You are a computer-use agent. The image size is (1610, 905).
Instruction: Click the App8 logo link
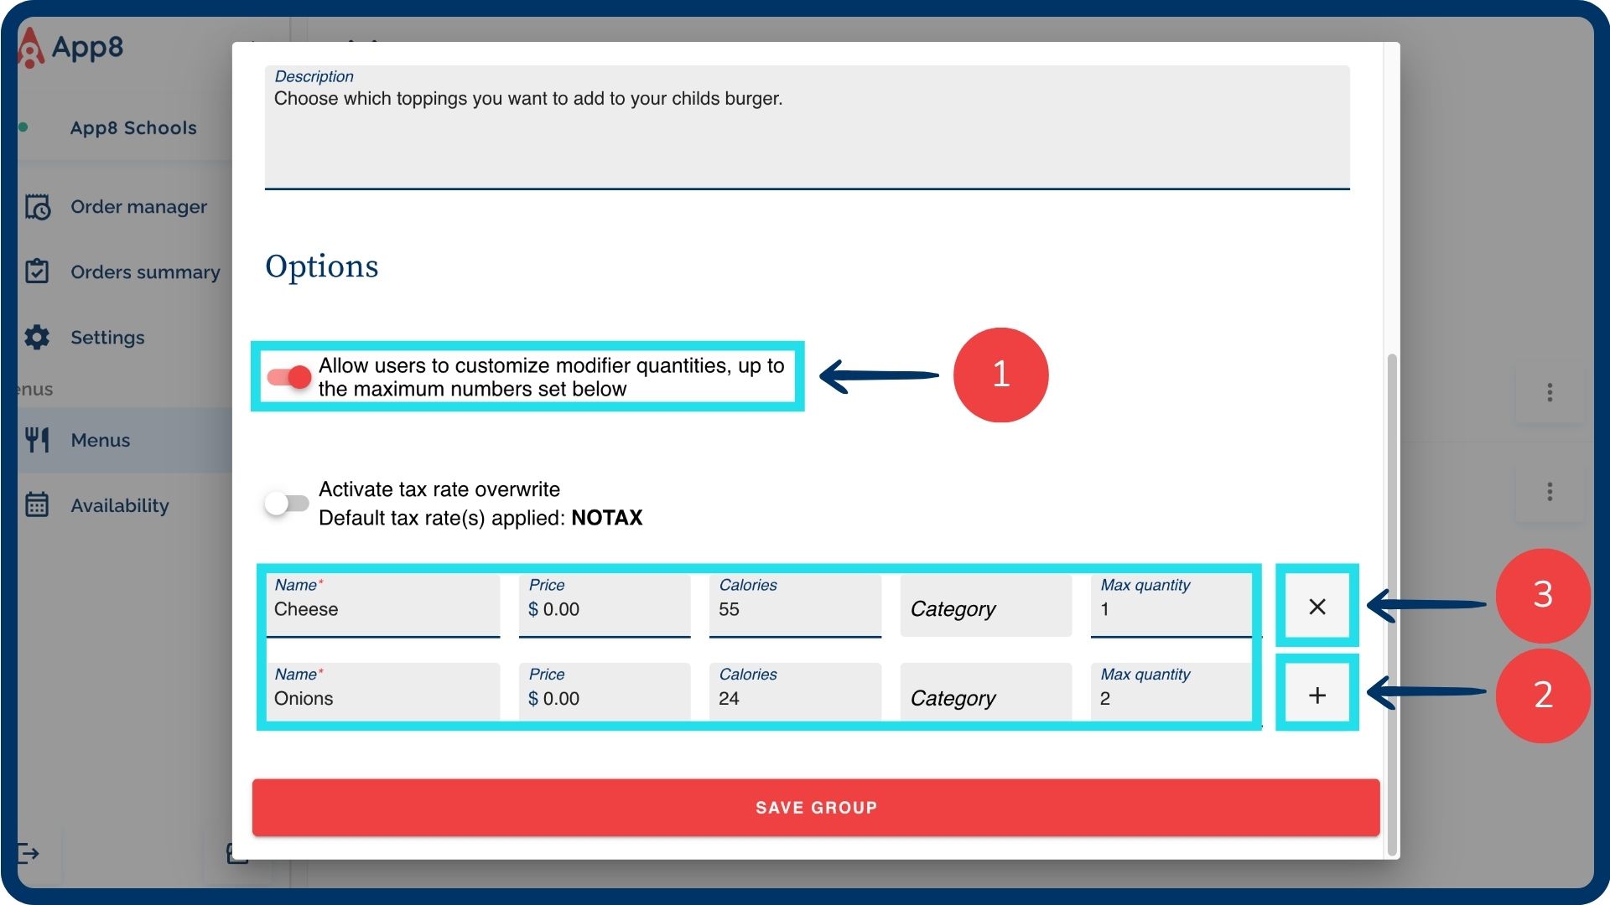(72, 48)
